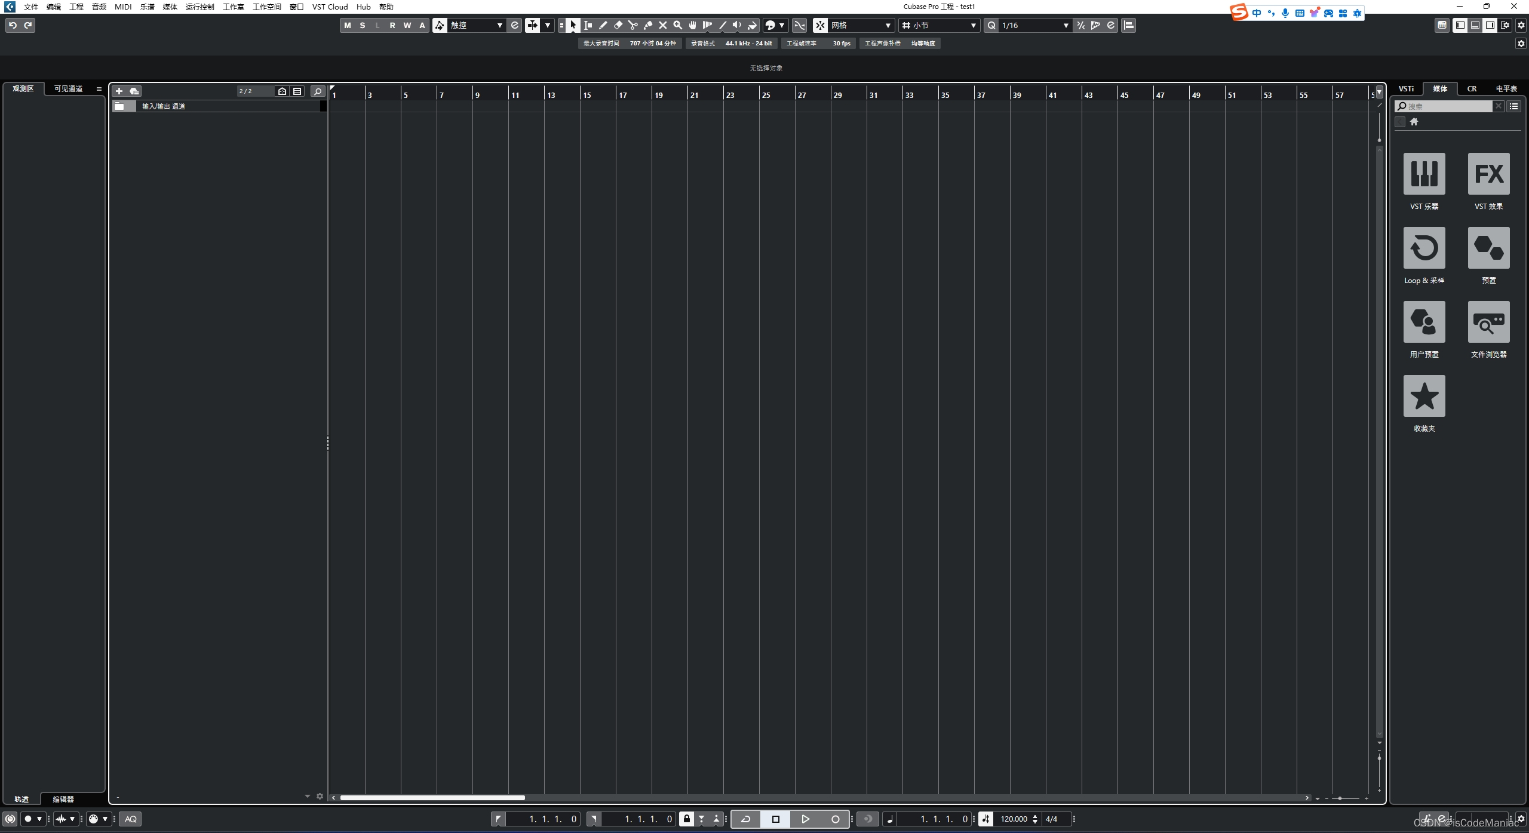Open the 网格 snap type dropdown
Viewport: 1529px width, 833px height.
(860, 25)
